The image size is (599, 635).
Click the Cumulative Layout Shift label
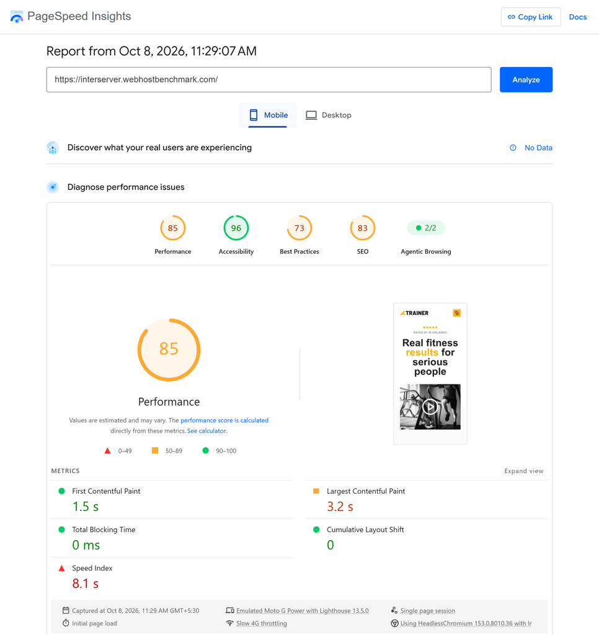tap(365, 530)
